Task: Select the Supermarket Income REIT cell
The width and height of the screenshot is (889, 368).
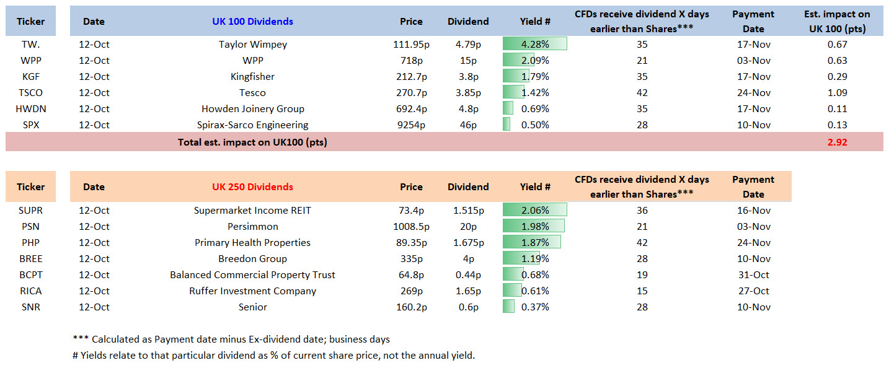Action: [253, 211]
